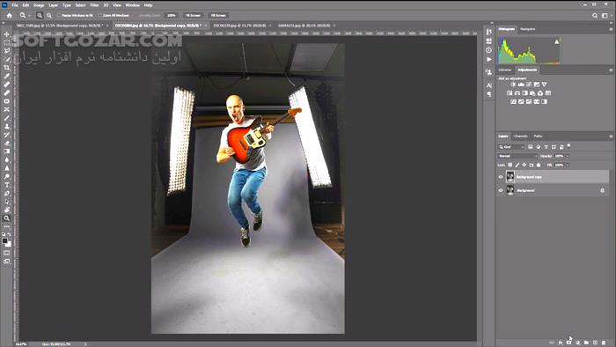Viewport: 616px width, 347px height.
Task: Select the Eyedropper tool
Action: pos(7,77)
